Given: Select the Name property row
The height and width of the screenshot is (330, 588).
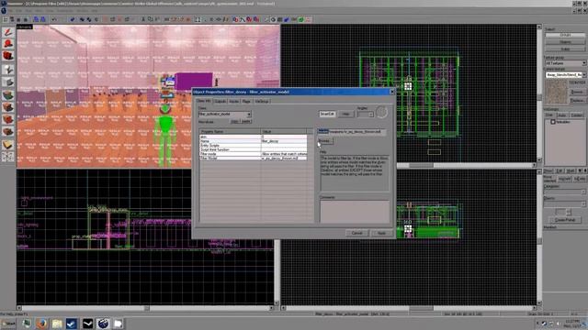Looking at the screenshot, I should pyautogui.click(x=254, y=141).
